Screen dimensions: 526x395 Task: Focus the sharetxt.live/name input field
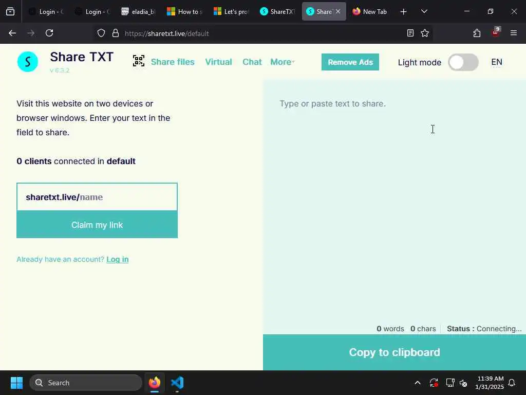tap(97, 197)
